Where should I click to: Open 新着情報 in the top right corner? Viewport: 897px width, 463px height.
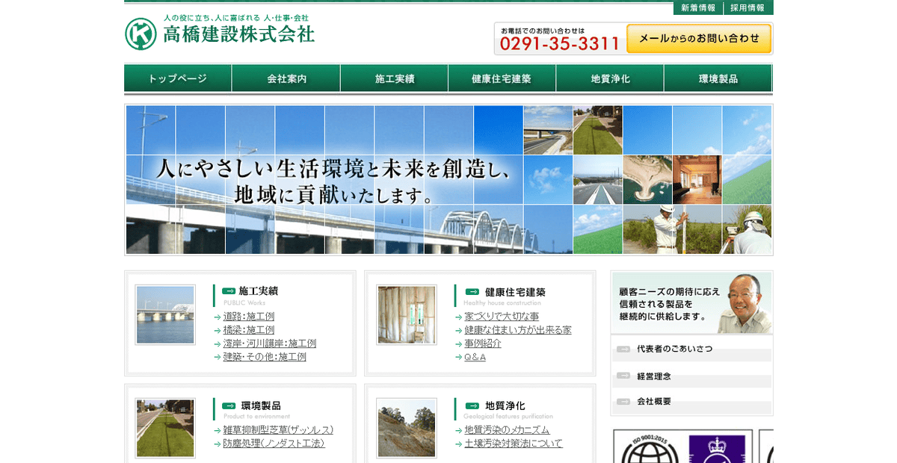(697, 7)
